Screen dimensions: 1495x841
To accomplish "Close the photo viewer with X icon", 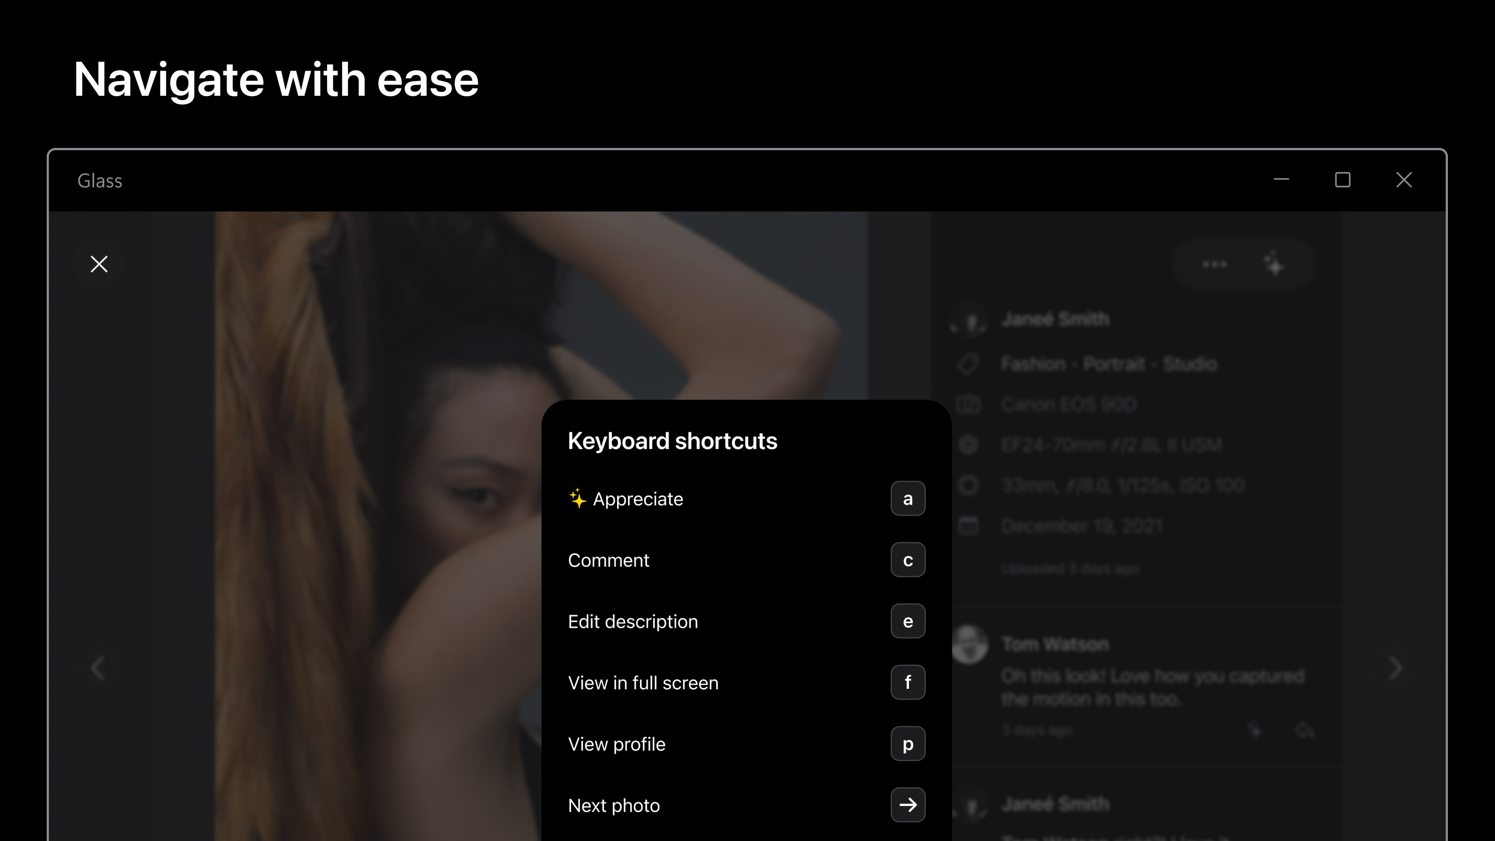I will tap(99, 264).
